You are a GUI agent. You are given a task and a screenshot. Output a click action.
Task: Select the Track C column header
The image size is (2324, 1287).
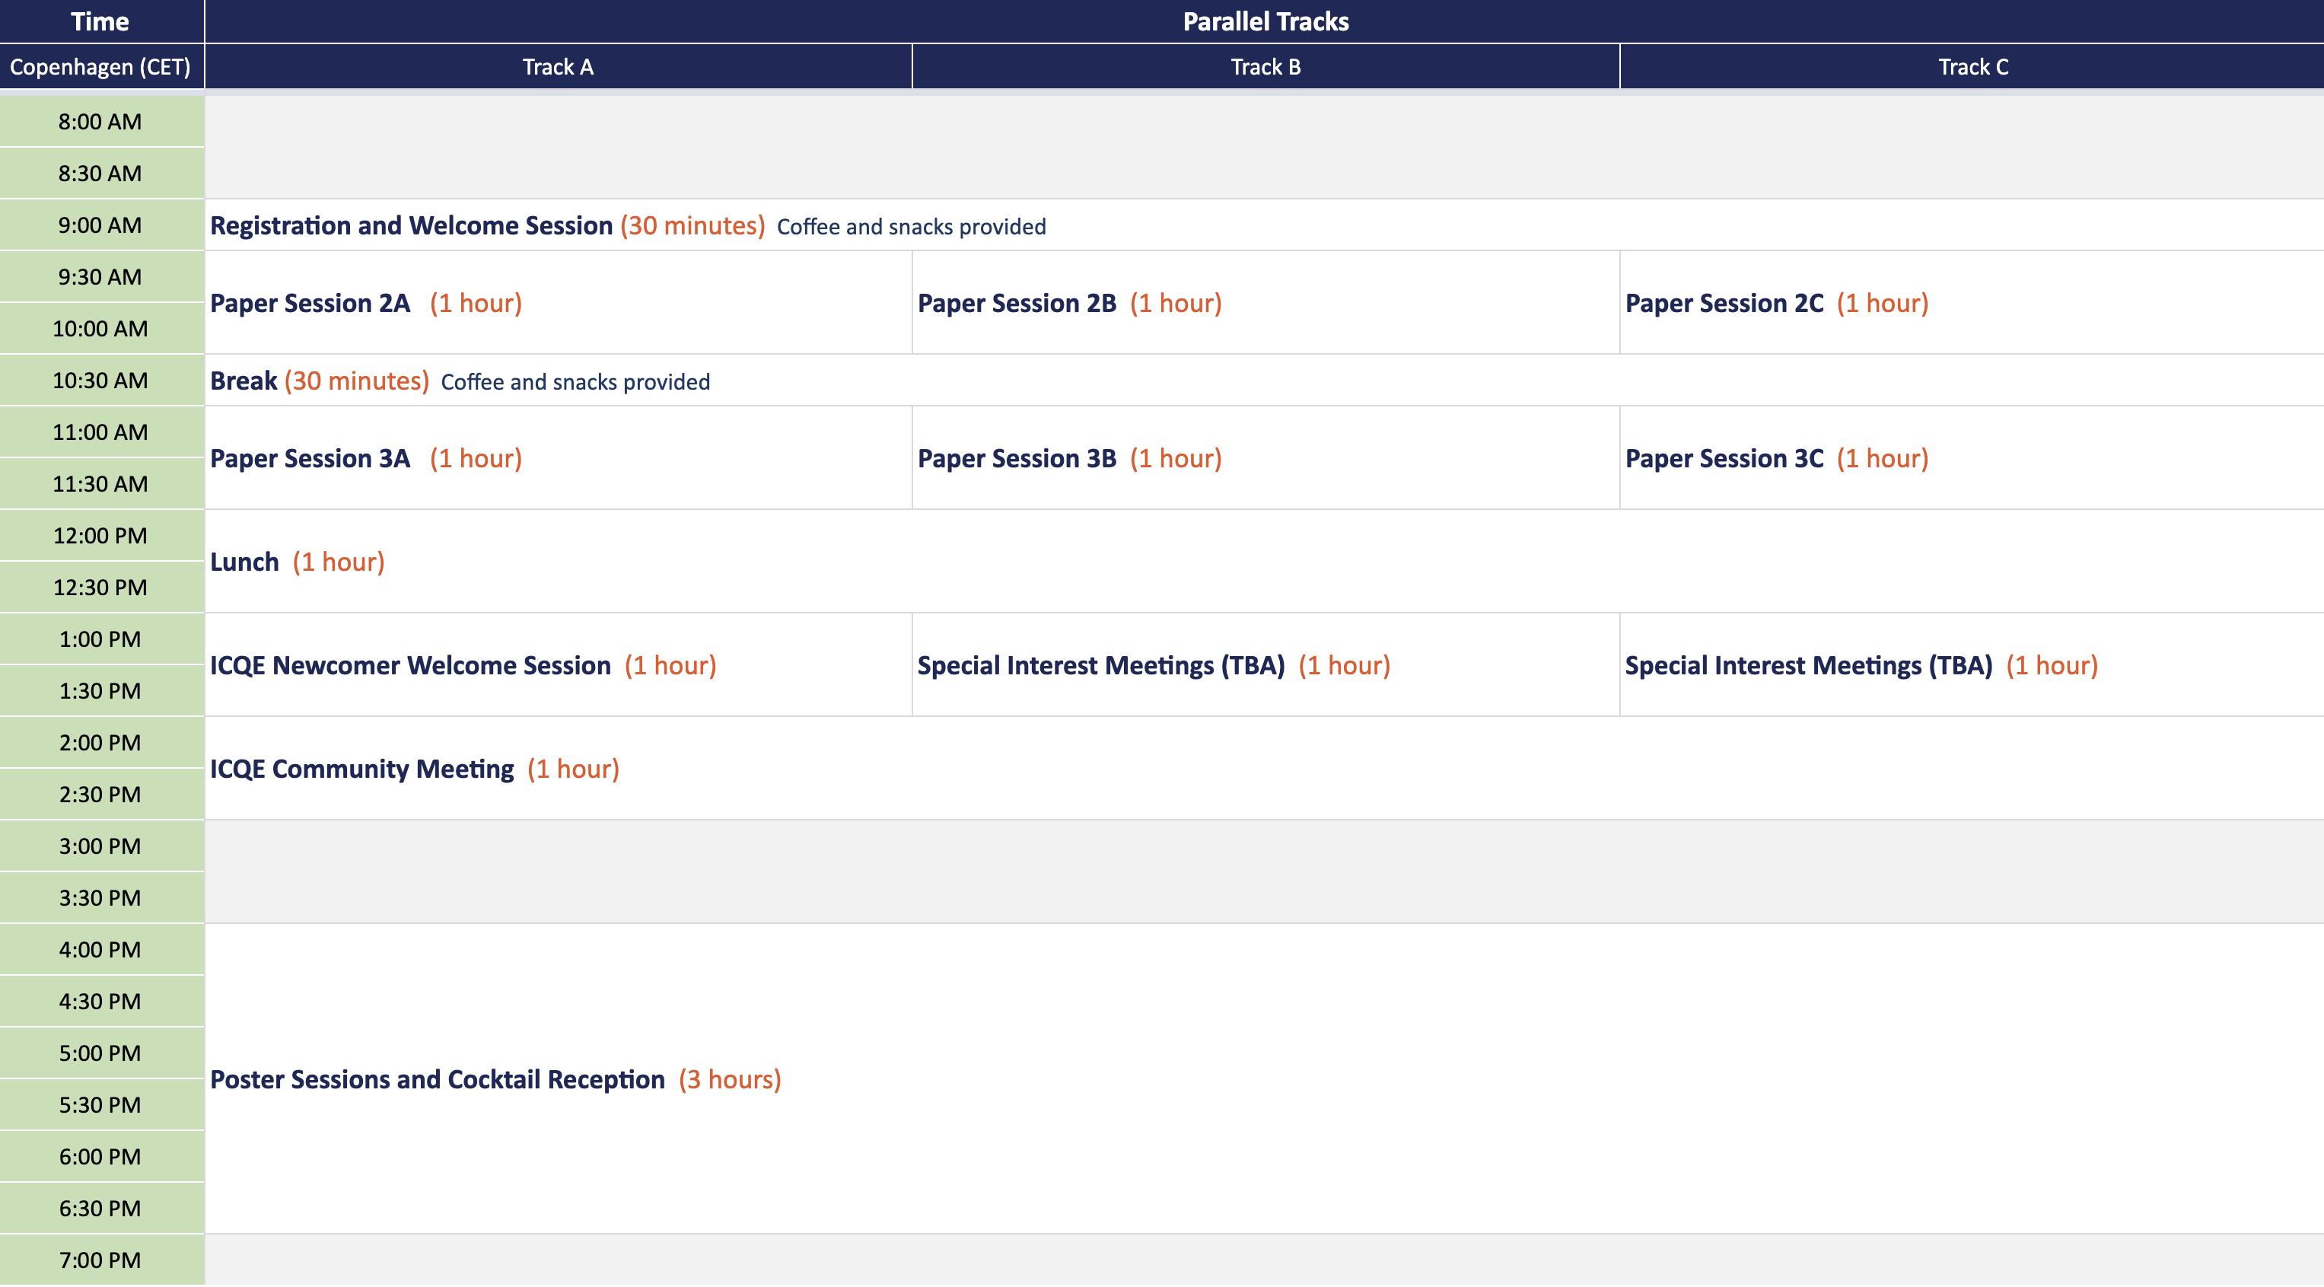[1973, 67]
